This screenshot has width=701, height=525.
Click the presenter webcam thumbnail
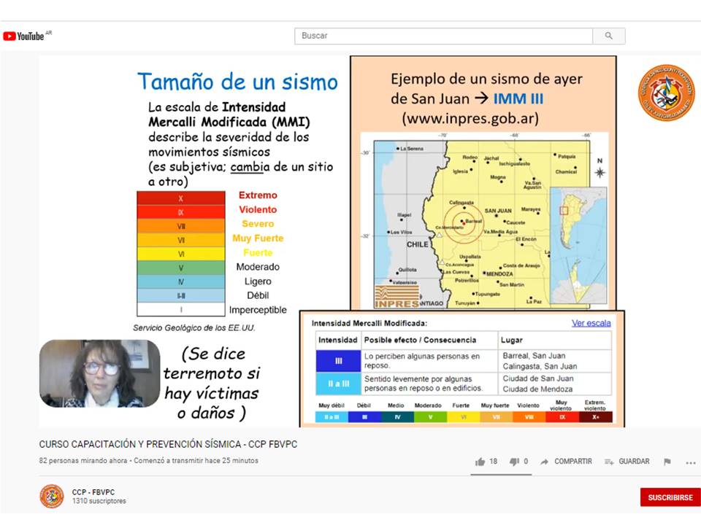pyautogui.click(x=100, y=373)
